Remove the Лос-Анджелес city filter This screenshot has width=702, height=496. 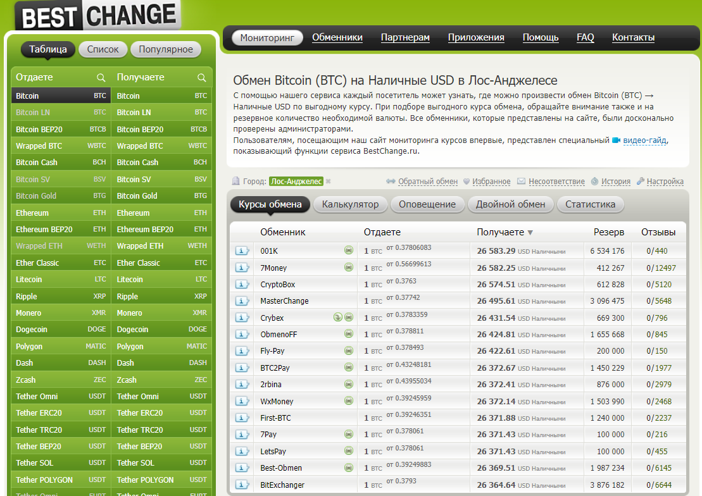328,182
